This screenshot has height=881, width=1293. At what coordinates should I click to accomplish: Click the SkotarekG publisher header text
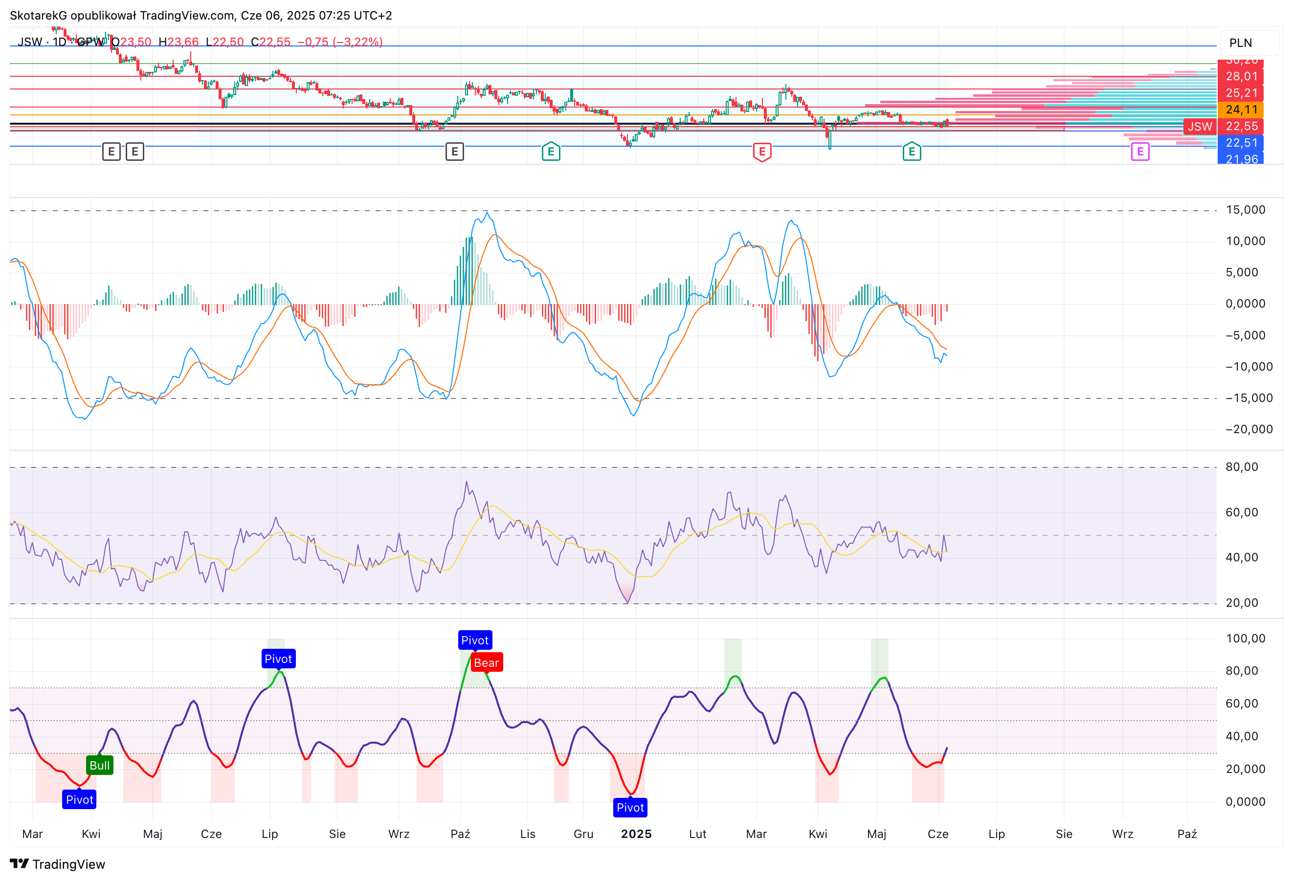pos(201,15)
